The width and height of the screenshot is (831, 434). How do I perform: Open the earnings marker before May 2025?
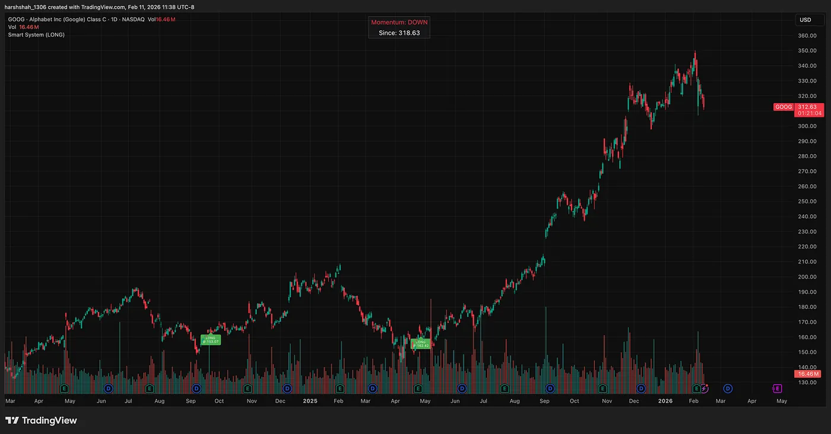tap(418, 388)
